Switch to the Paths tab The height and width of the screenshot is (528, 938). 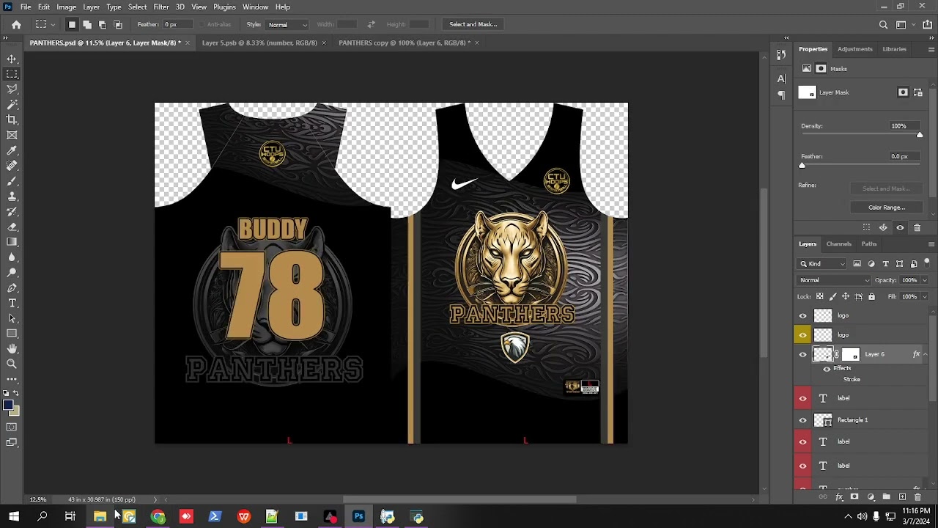(x=869, y=244)
